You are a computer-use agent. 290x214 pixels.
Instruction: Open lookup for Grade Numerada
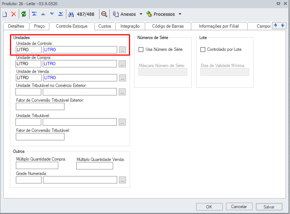(122, 180)
